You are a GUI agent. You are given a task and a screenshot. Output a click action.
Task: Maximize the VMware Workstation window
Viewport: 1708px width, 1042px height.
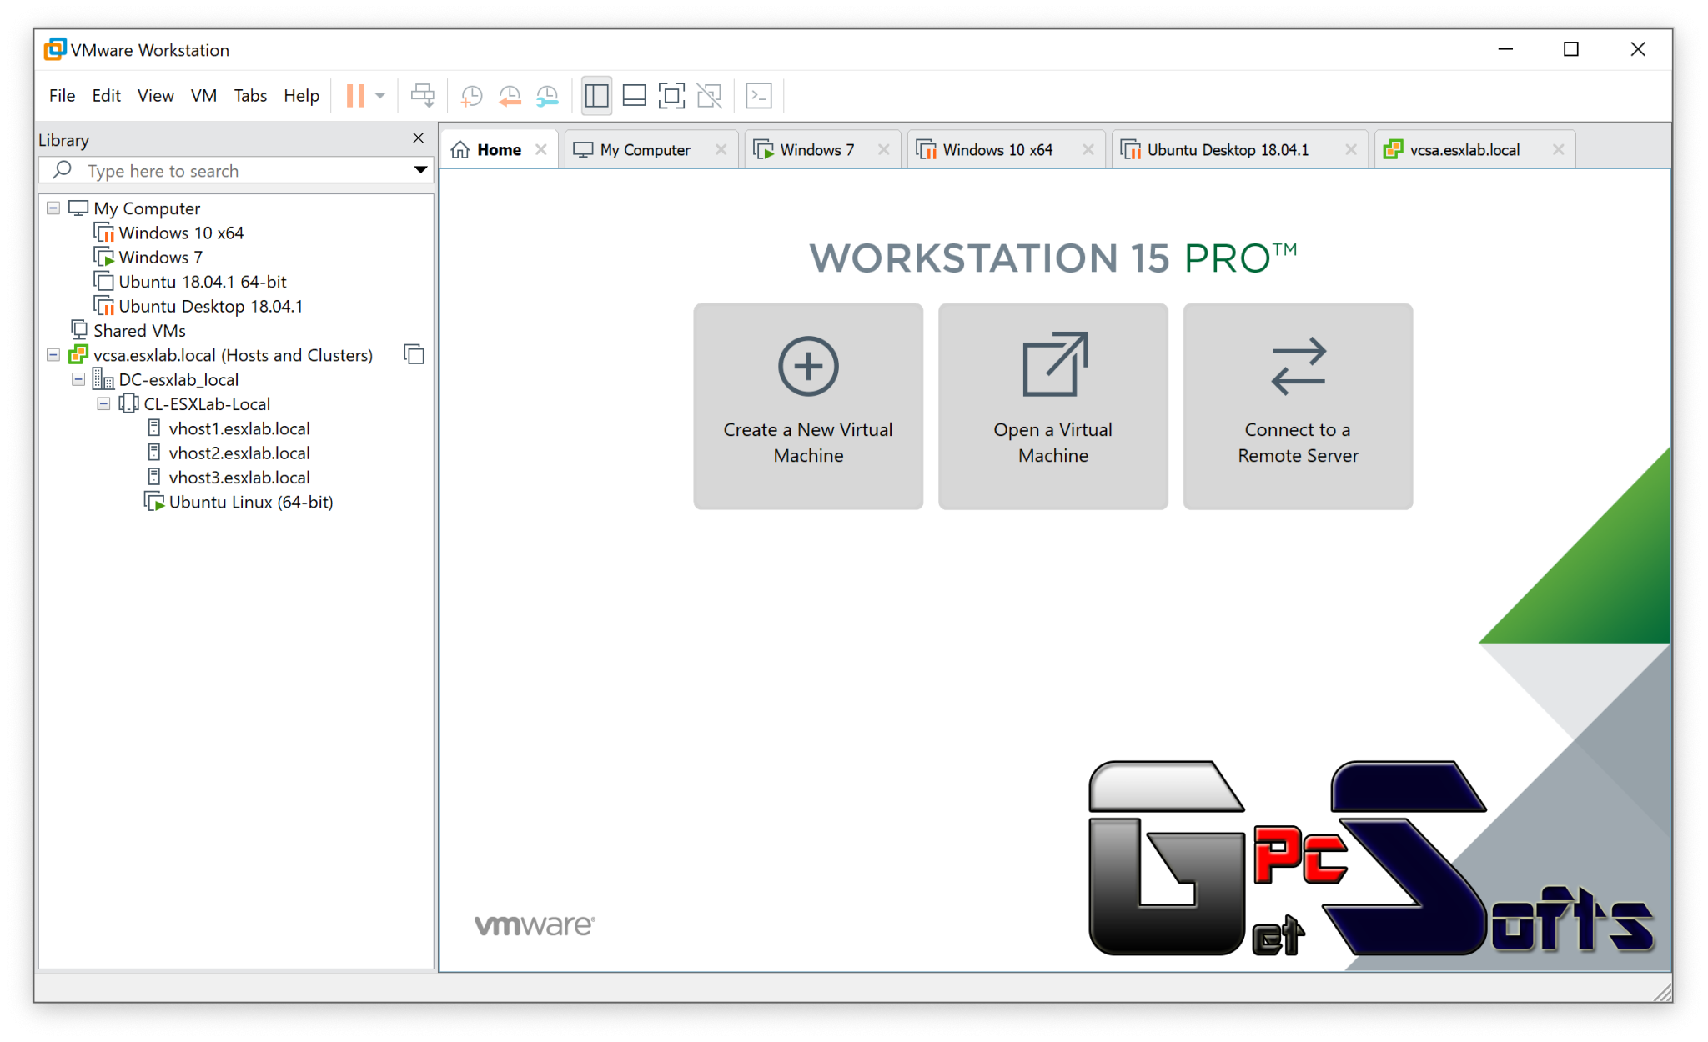click(1571, 49)
